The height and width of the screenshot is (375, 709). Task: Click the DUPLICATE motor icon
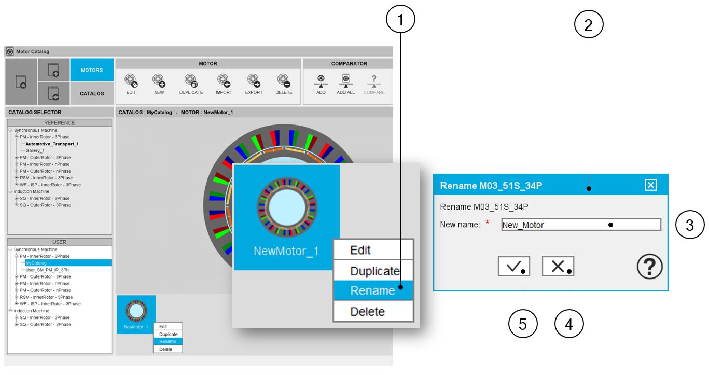(191, 81)
